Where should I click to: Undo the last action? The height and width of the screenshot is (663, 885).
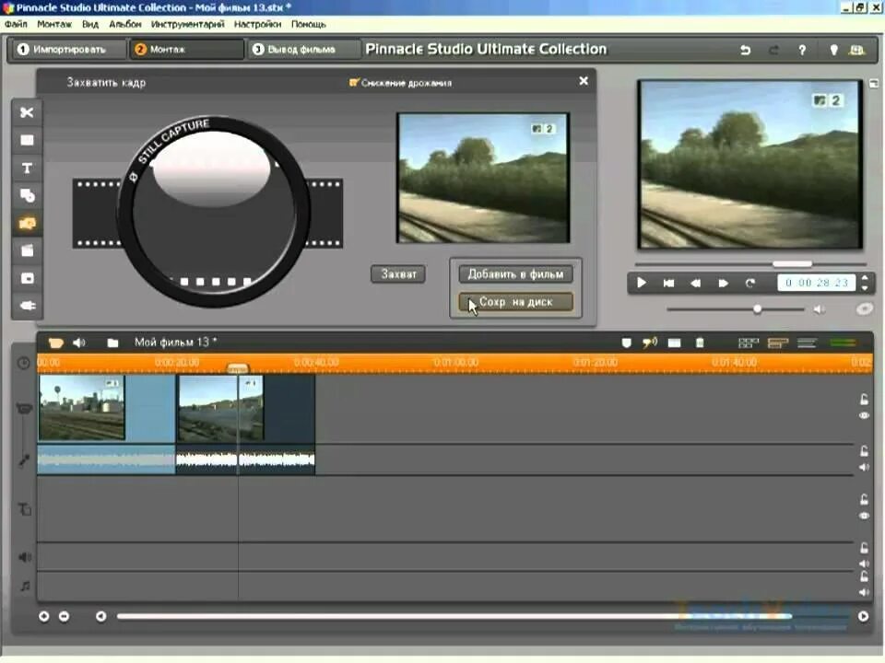pos(745,50)
